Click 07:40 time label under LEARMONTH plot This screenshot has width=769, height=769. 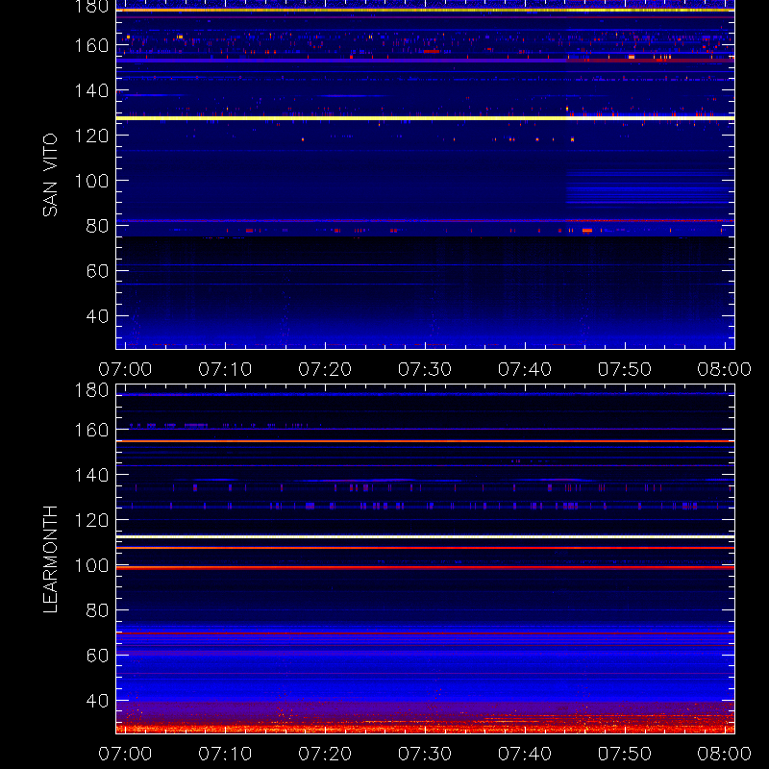[x=525, y=754]
